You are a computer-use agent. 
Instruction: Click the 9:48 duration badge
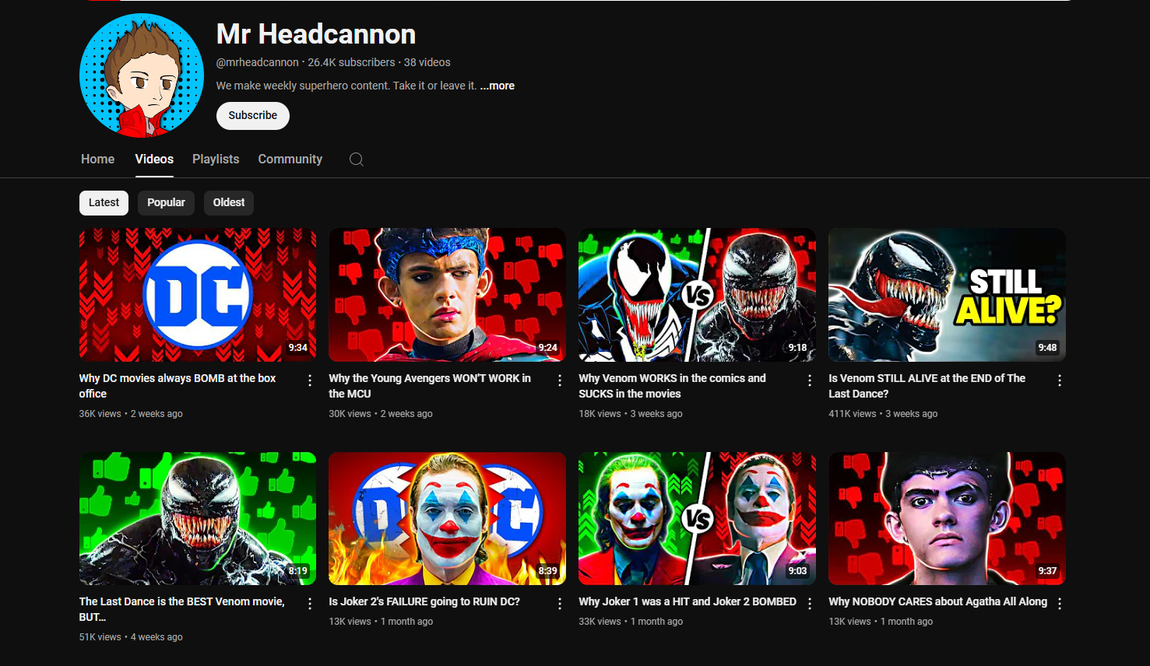tap(1047, 348)
